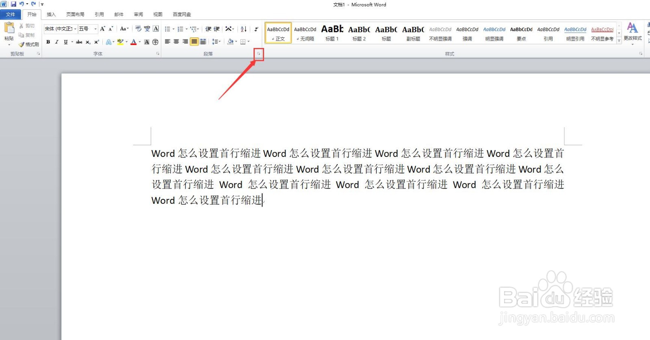The width and height of the screenshot is (650, 340).
Task: Click the Character Border icon
Action: pyautogui.click(x=156, y=29)
